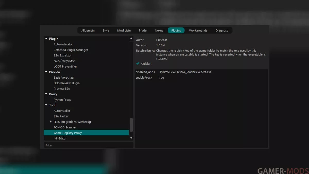
Task: Switch to the Allgemein tab
Action: [x=88, y=30]
